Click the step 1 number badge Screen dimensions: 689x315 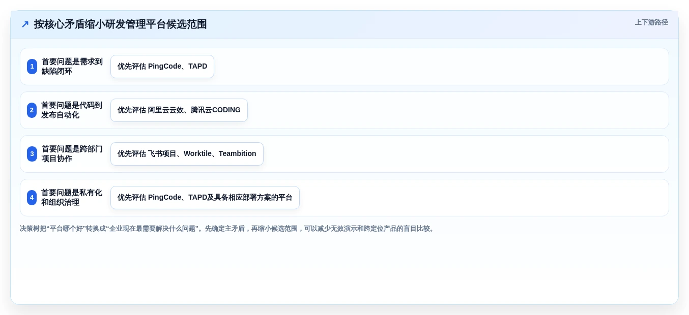click(x=32, y=67)
